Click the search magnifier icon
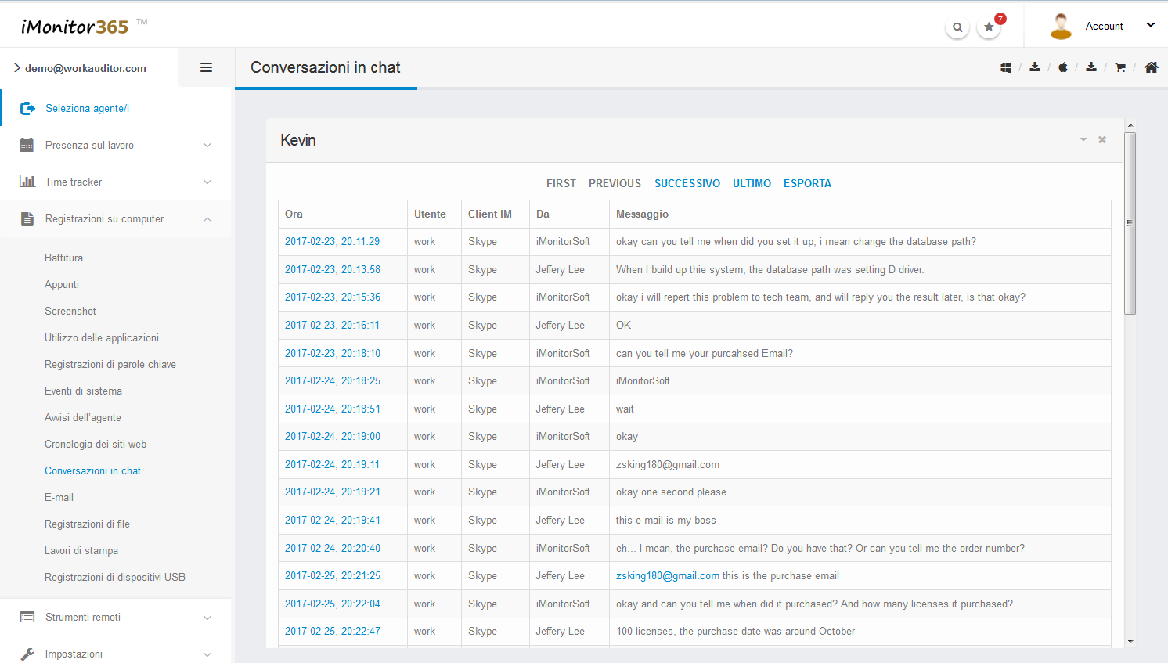Viewport: 1168px width, 663px height. (x=957, y=27)
